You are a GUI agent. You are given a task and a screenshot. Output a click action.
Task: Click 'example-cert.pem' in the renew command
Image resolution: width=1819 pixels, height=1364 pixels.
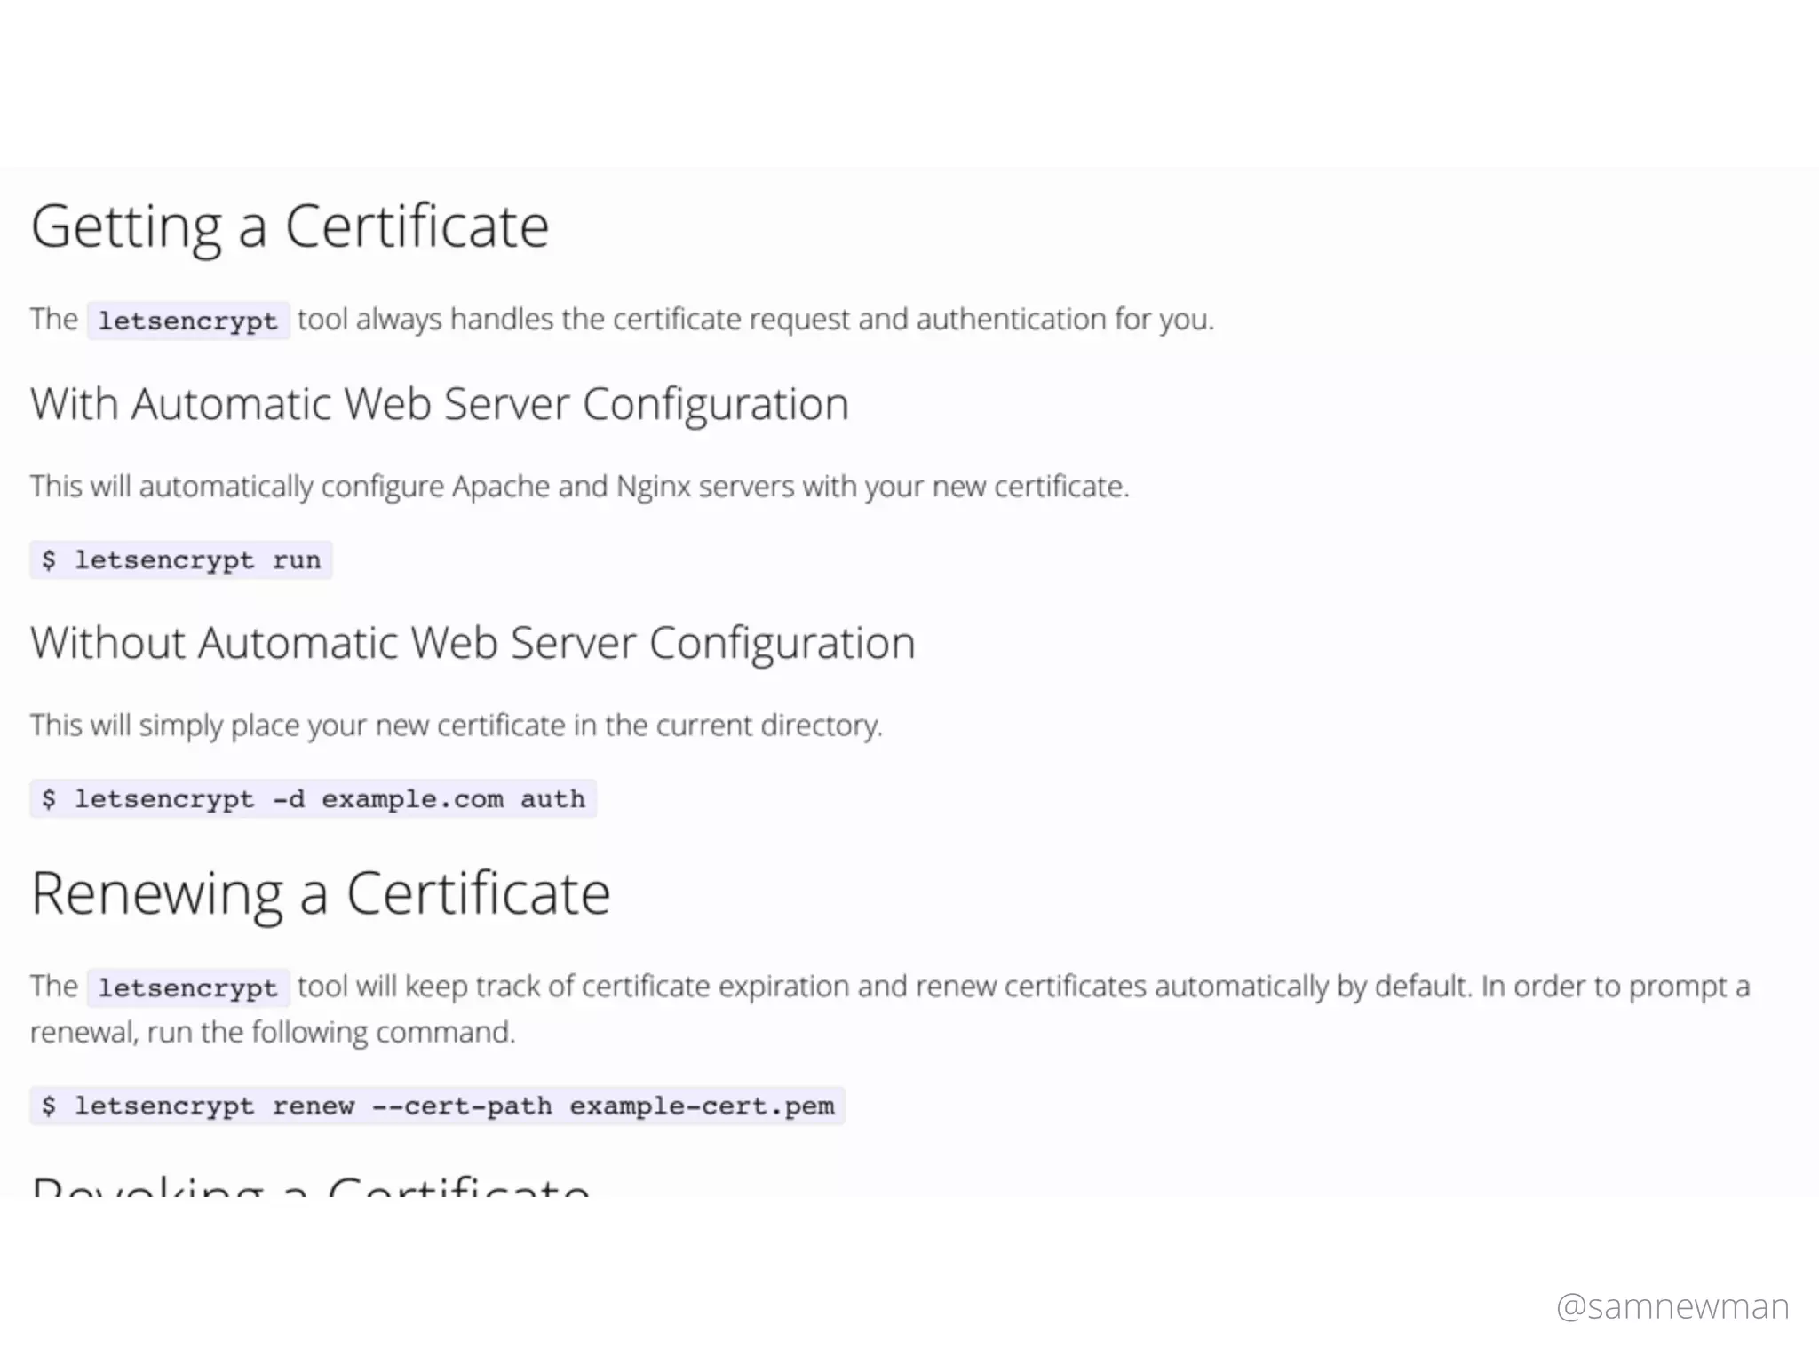tap(702, 1106)
